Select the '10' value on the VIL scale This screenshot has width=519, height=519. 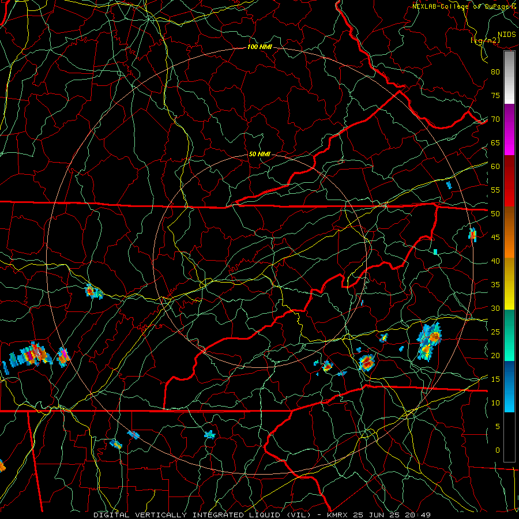[495, 403]
